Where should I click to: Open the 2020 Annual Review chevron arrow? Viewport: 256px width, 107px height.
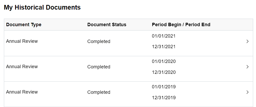point(247,67)
